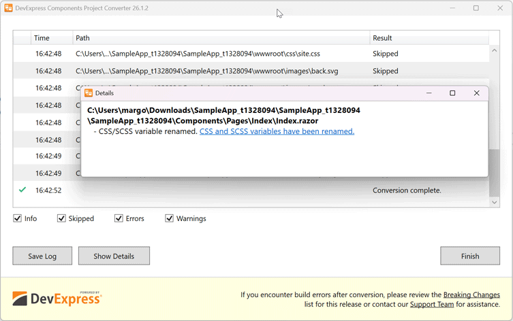The image size is (513, 321).
Task: Minimize the Details dialog window
Action: (429, 93)
